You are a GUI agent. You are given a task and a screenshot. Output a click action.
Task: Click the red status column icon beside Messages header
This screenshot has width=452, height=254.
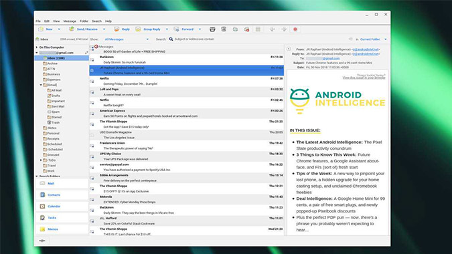(x=96, y=46)
